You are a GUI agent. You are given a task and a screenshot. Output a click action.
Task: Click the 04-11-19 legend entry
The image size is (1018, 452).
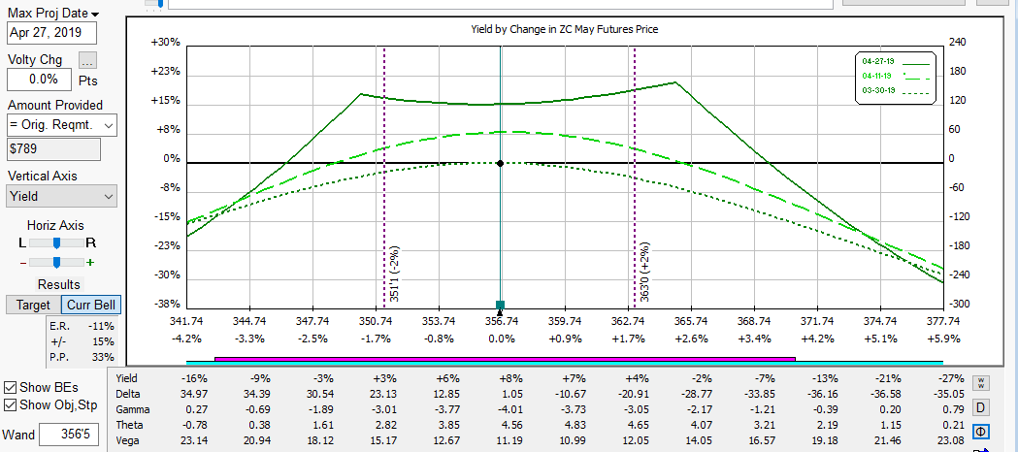tap(896, 77)
